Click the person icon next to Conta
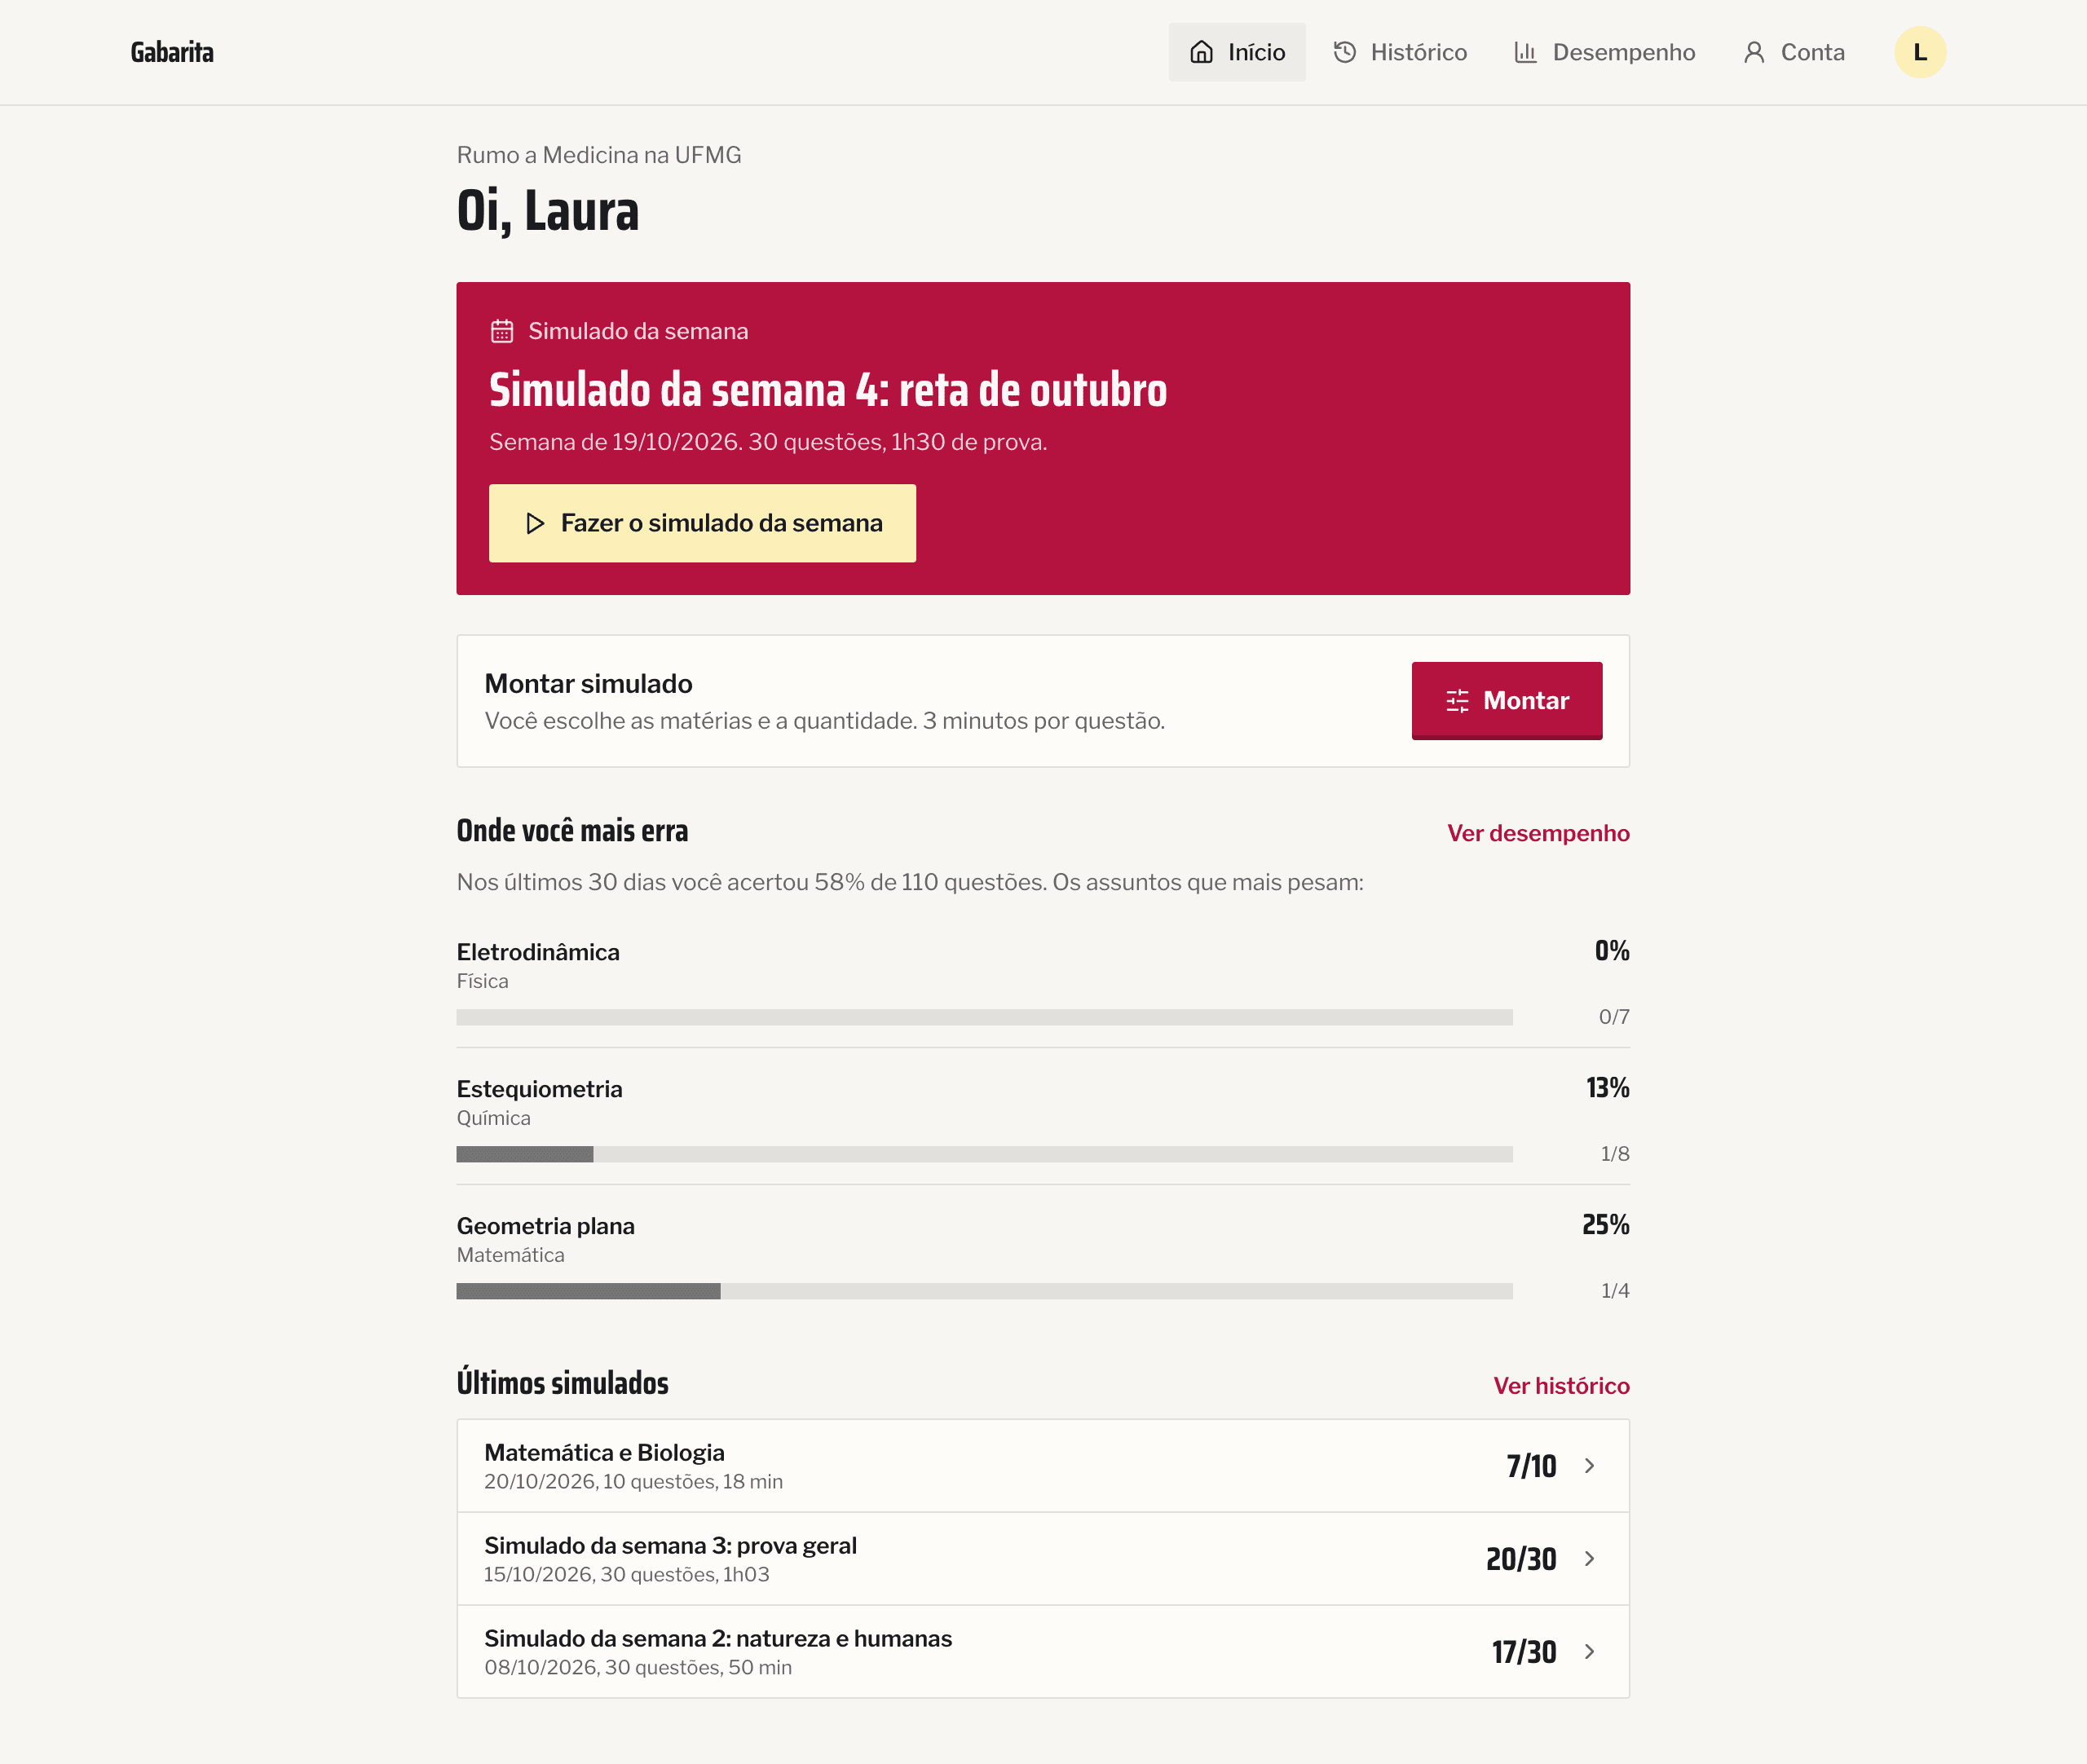 pyautogui.click(x=1754, y=52)
